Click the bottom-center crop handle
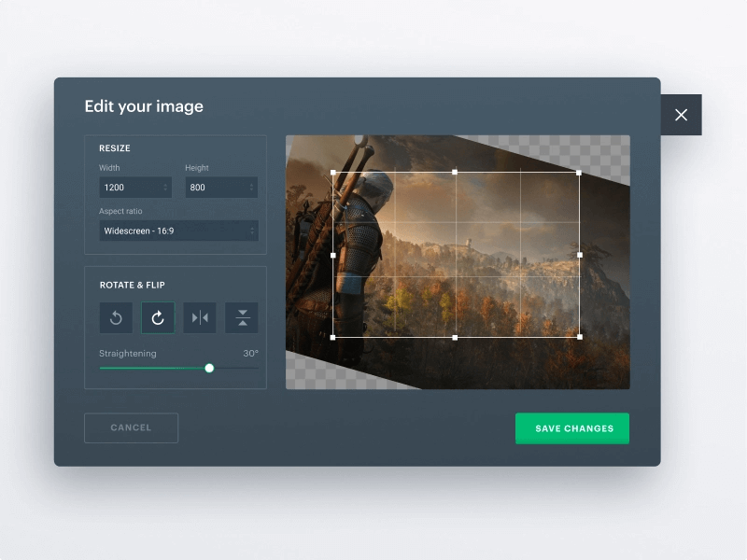The height and width of the screenshot is (560, 747). (x=456, y=337)
